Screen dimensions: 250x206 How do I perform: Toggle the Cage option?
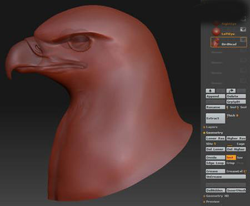(x=241, y=144)
